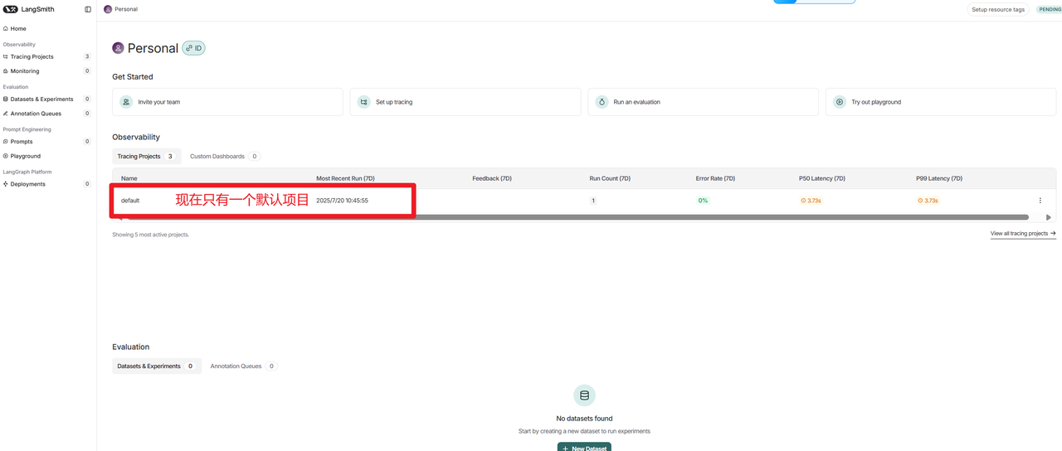Click the PENDING status badge
1062x451 pixels.
[1050, 9]
